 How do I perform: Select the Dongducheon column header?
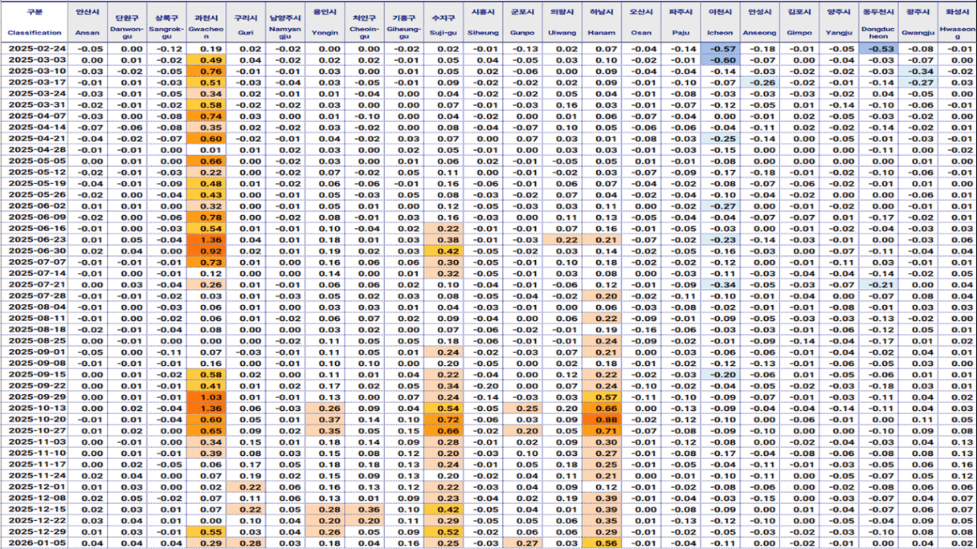(x=877, y=22)
